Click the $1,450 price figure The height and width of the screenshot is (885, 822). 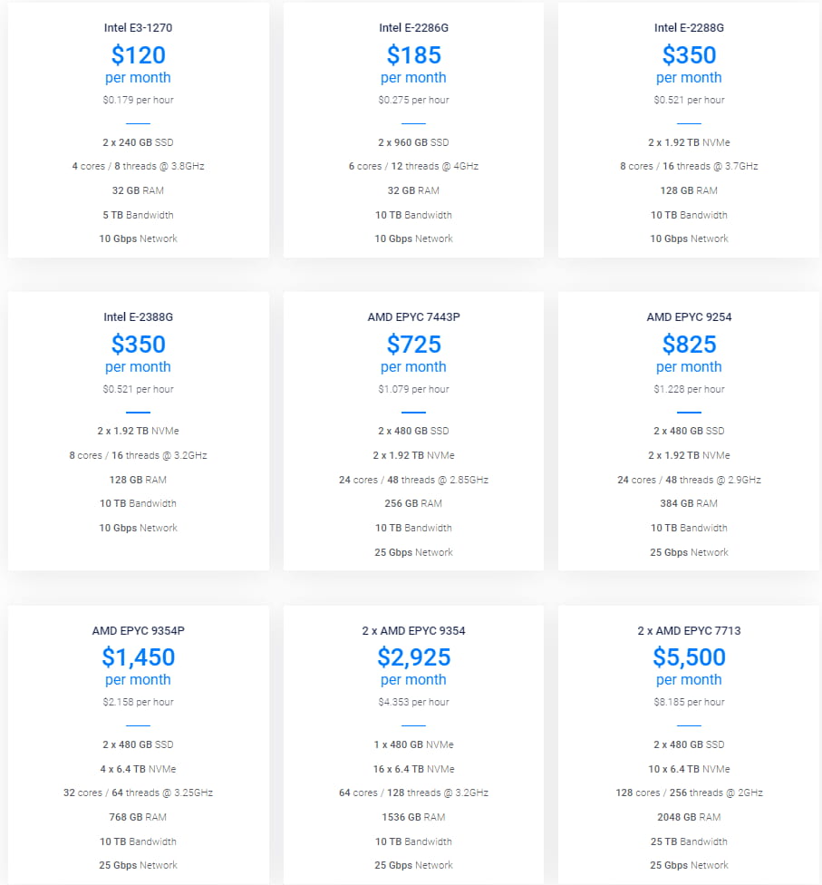[138, 657]
